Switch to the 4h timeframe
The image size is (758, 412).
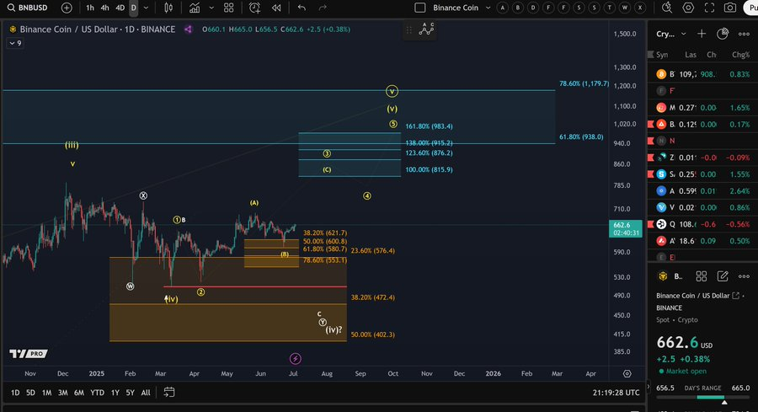(x=104, y=8)
